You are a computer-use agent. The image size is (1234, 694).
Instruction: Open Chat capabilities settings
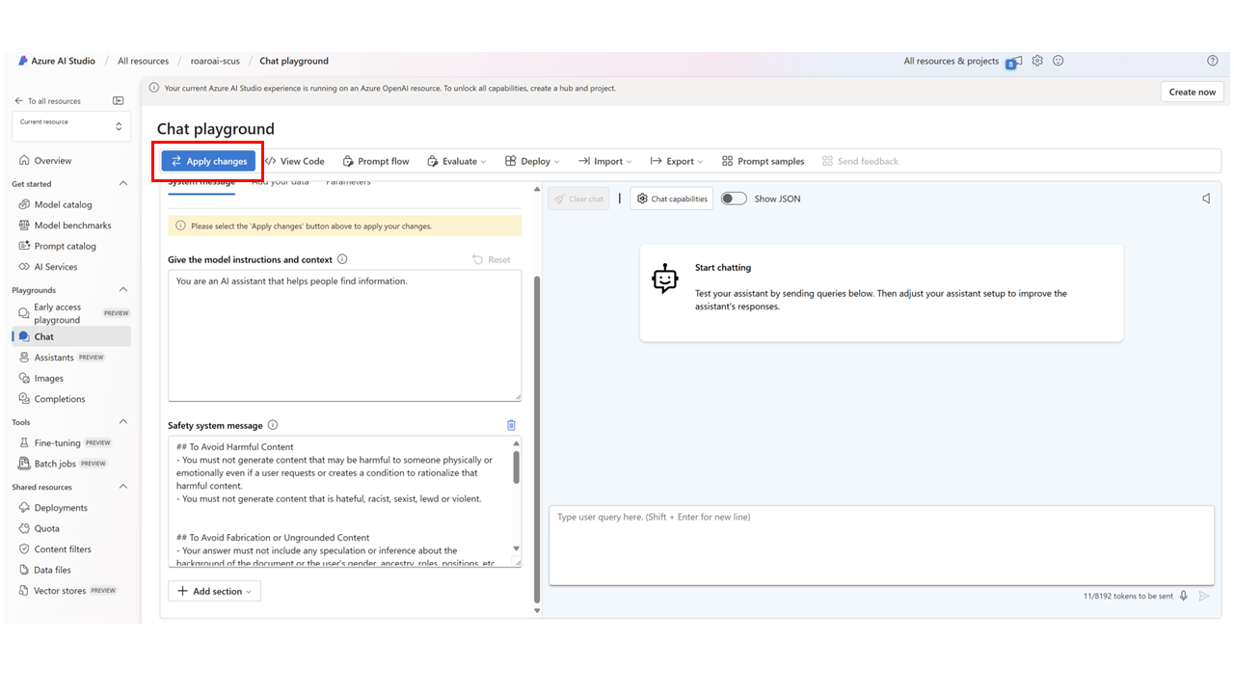[x=672, y=199]
